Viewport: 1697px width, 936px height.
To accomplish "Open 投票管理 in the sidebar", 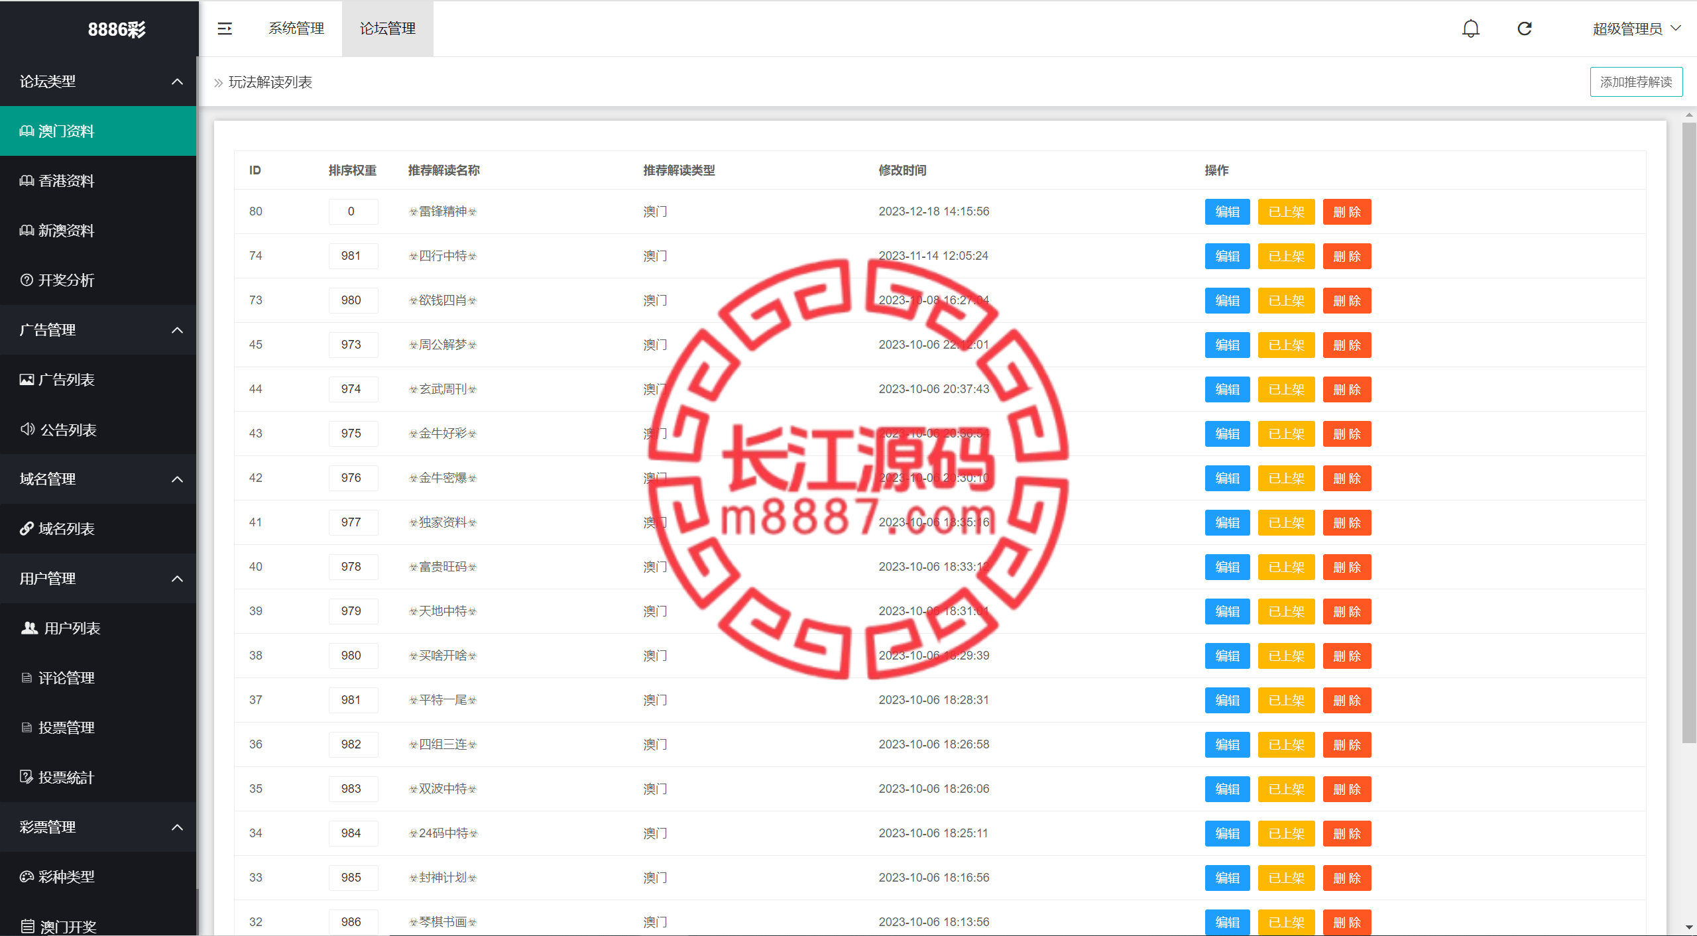I will coord(98,727).
